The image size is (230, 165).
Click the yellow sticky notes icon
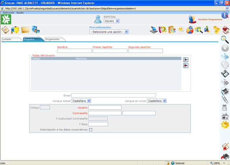tap(181, 30)
